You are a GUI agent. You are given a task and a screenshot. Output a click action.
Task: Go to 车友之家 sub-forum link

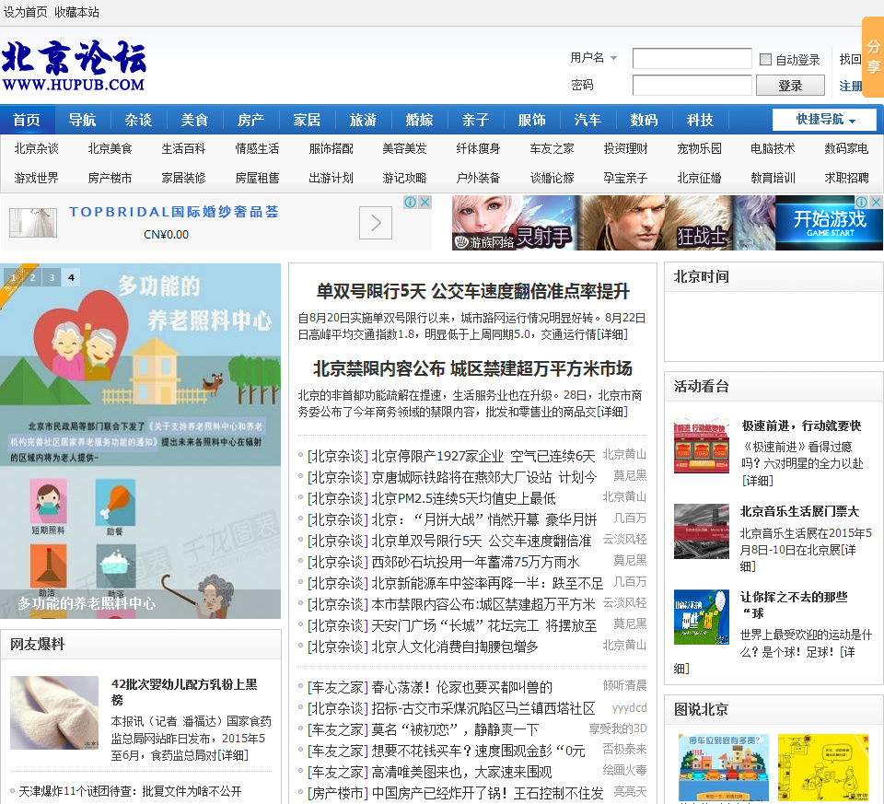(x=552, y=149)
